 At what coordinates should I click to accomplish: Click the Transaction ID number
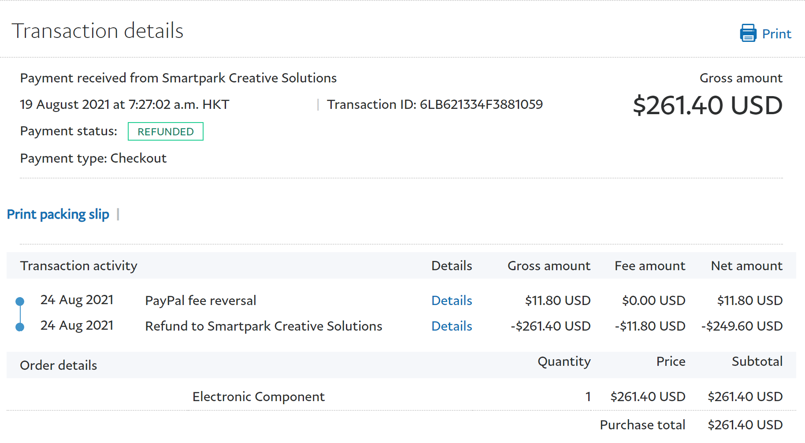coord(481,104)
